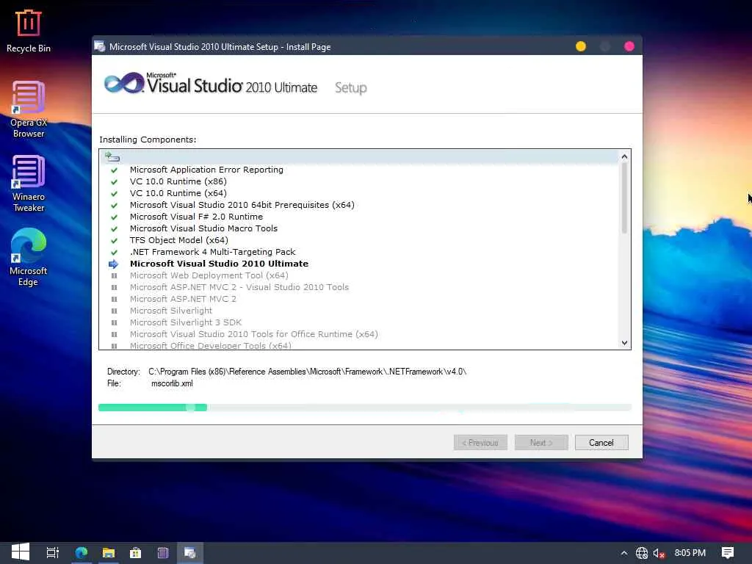Open the Recycle Bin desktop icon

tap(29, 31)
